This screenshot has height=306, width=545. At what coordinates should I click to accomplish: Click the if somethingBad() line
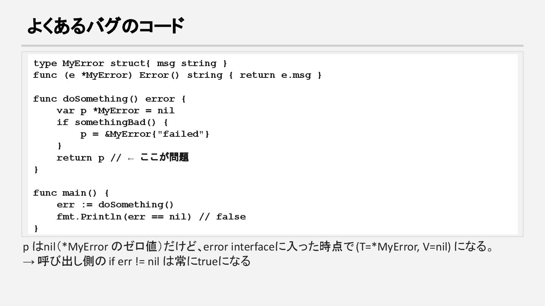coord(112,122)
